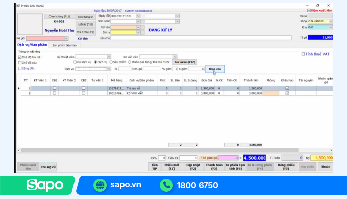This screenshot has height=199, width=347.
Task: Open the blank dropdown beside Ngày đặt
Action: (x=177, y=16)
